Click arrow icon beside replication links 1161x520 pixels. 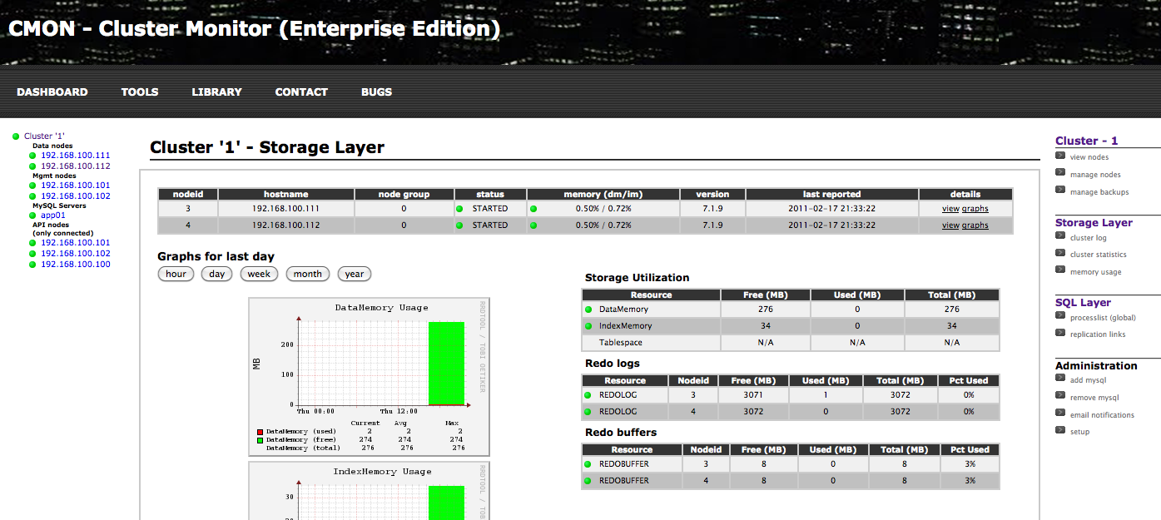click(1060, 333)
